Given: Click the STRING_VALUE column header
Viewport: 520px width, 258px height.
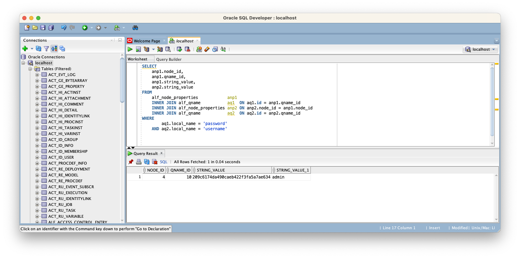Looking at the screenshot, I should click(232, 170).
